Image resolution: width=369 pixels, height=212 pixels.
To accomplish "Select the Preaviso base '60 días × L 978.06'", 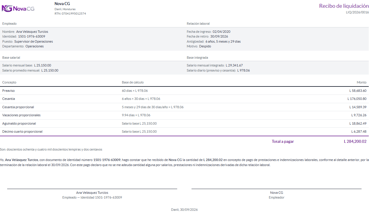I will tap(135, 91).
